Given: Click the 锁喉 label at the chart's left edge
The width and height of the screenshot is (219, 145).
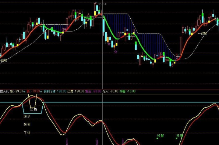Looking at the screenshot, I should (x=3, y=61).
